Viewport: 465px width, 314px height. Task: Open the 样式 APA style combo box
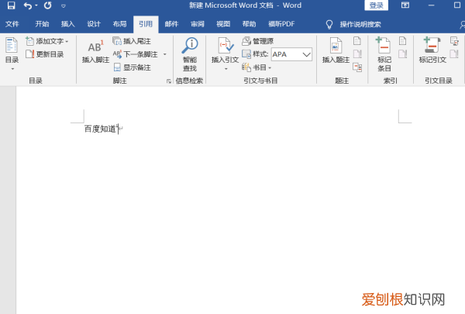291,54
